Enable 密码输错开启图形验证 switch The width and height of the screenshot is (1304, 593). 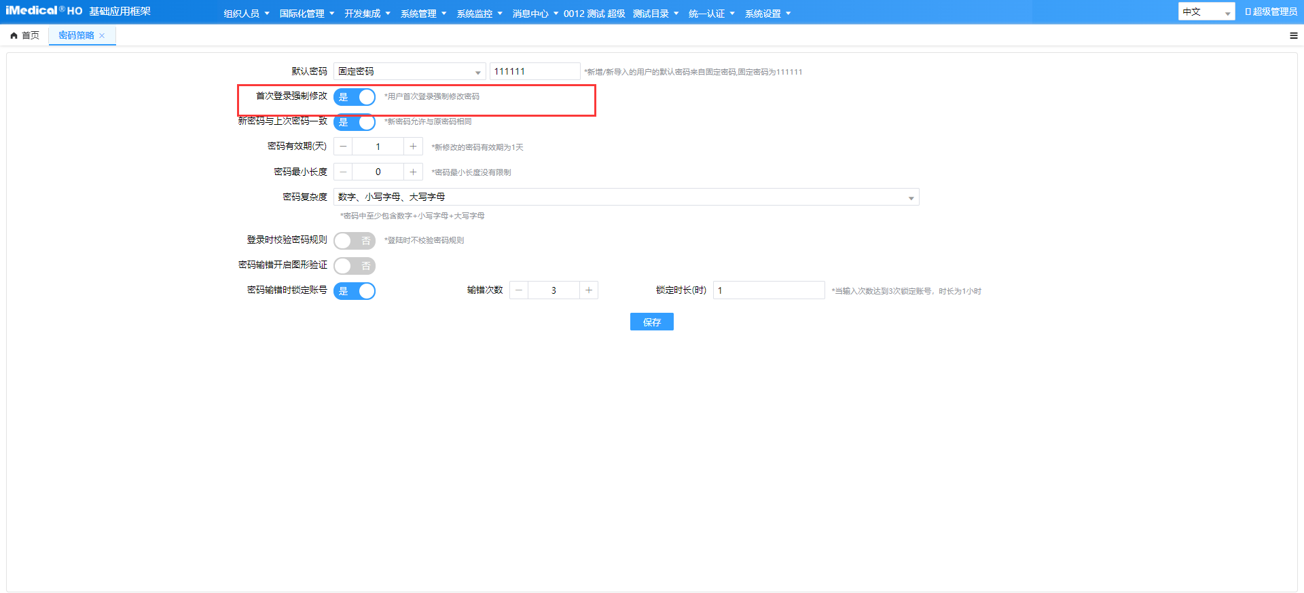355,266
